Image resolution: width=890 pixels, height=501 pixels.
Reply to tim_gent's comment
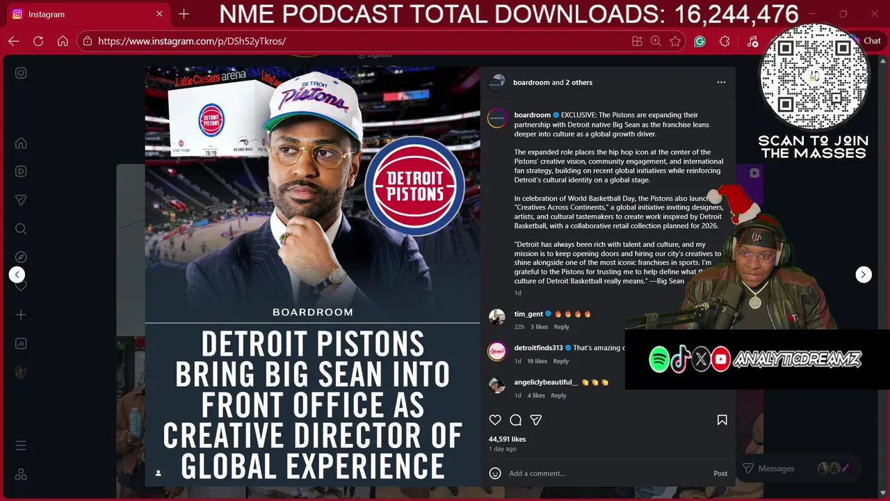(561, 327)
